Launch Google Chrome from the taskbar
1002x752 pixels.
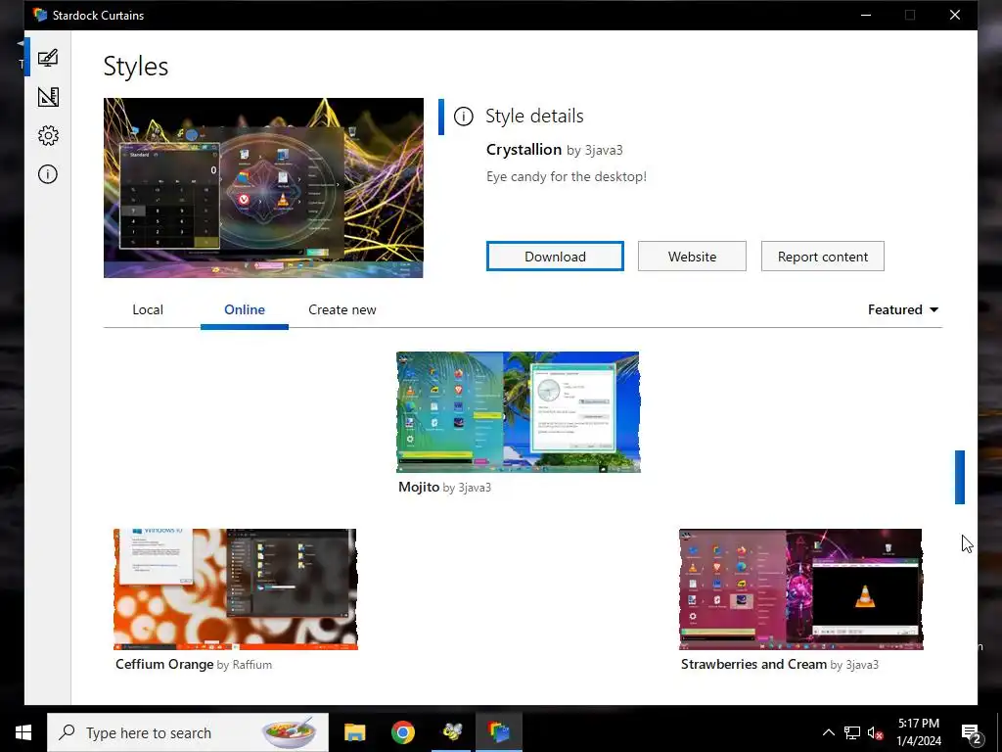[402, 732]
